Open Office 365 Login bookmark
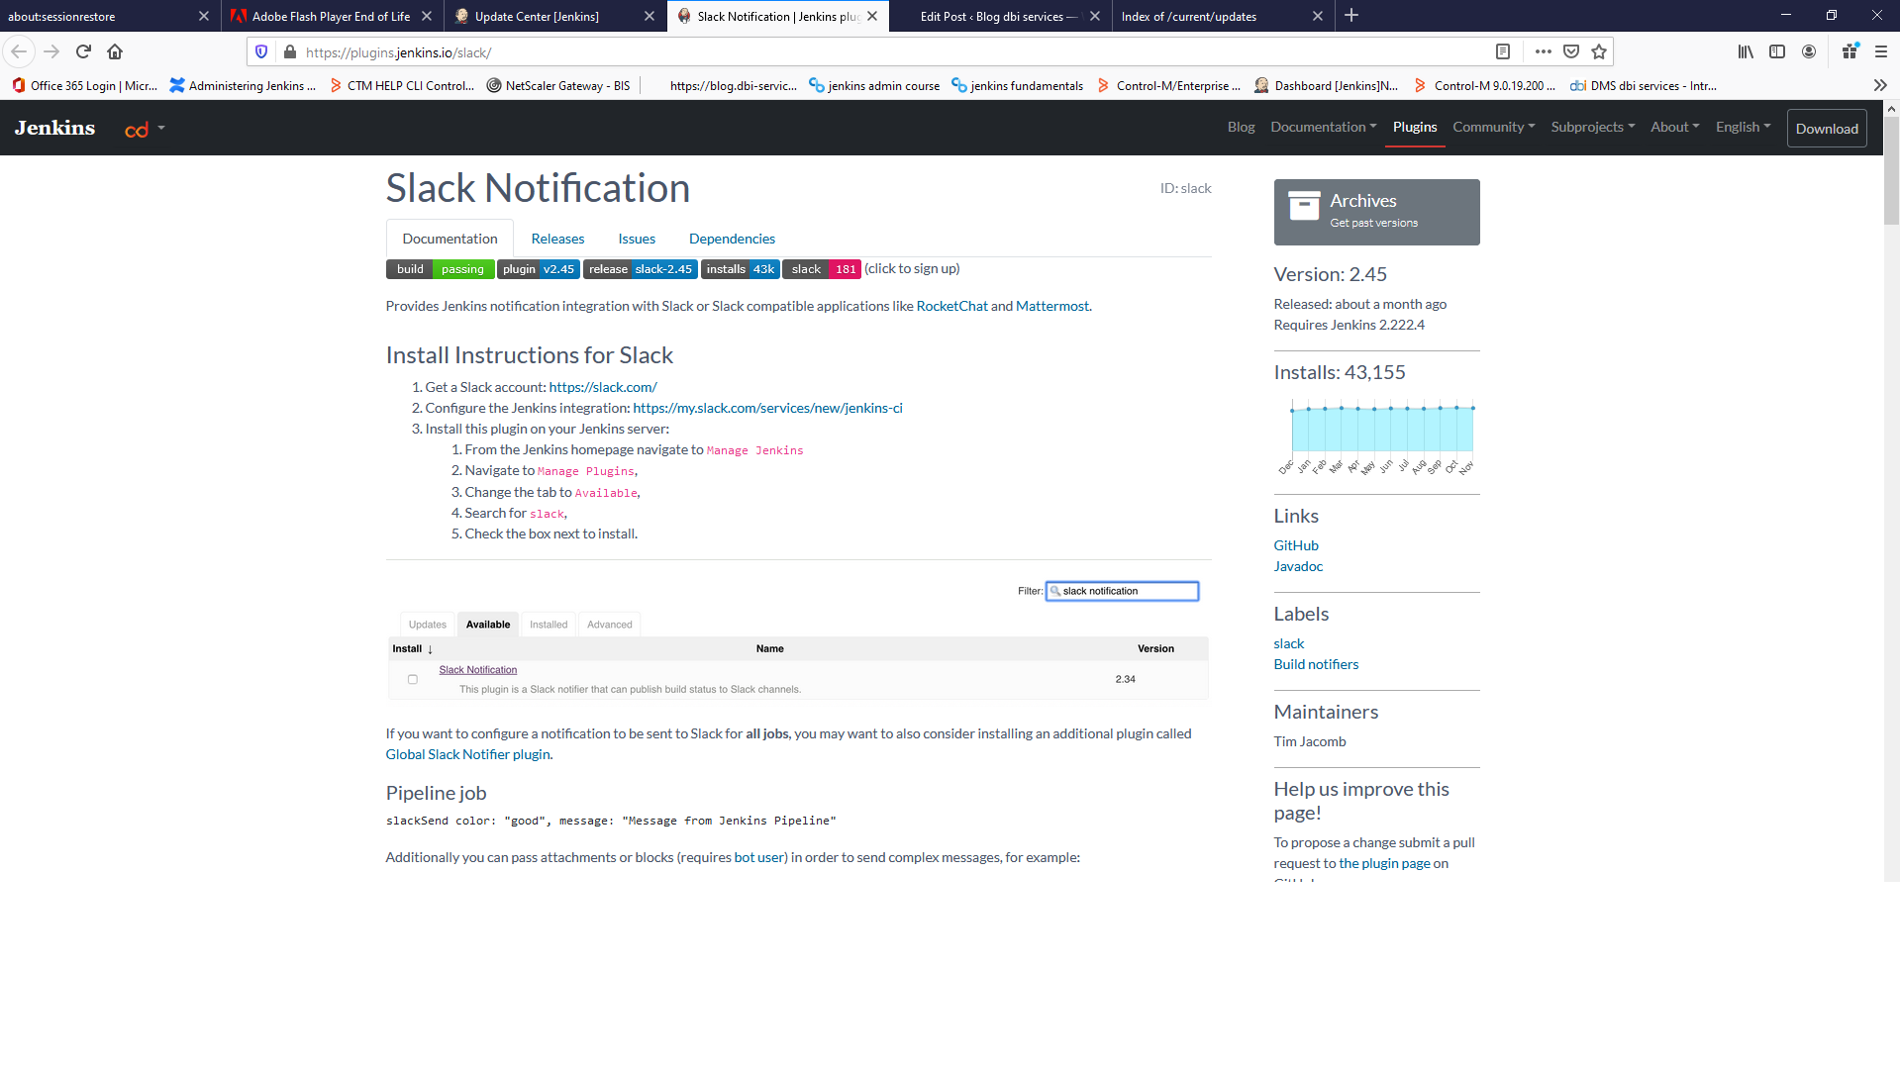 click(84, 86)
